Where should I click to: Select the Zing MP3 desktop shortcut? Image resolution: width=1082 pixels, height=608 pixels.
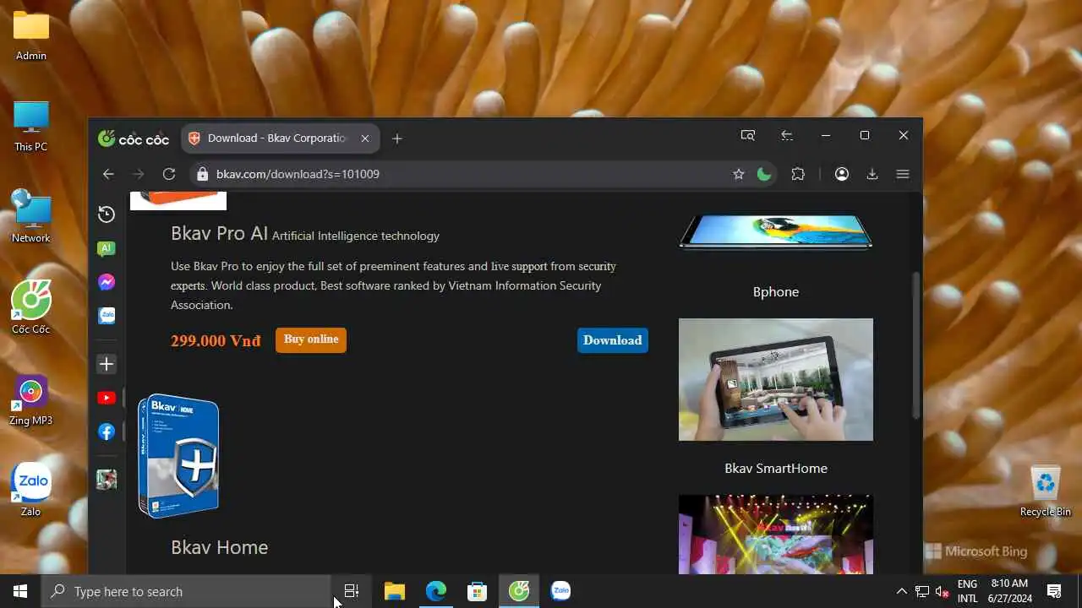(x=31, y=399)
